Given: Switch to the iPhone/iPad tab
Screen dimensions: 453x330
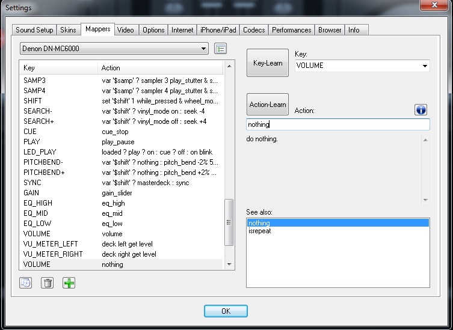Looking at the screenshot, I should coord(218,30).
